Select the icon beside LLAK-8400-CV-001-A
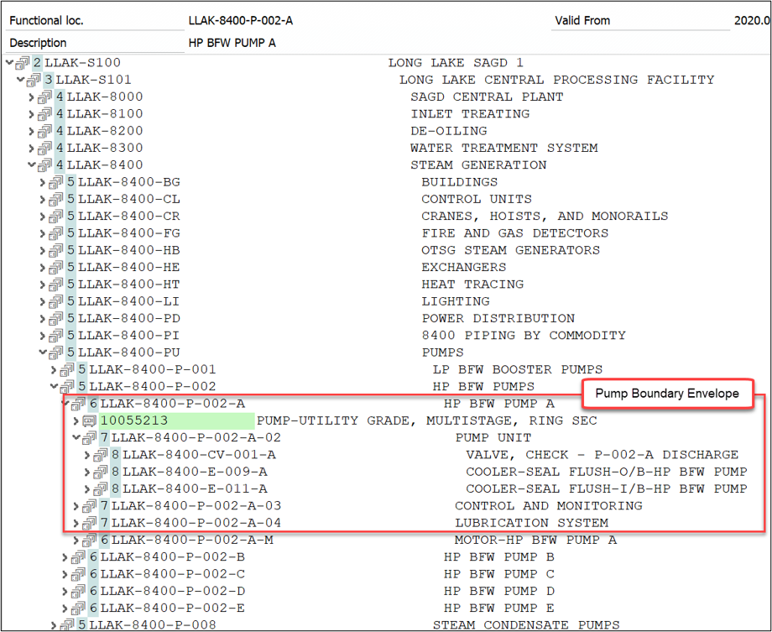Viewport: 772px width, 632px height. pyautogui.click(x=101, y=455)
